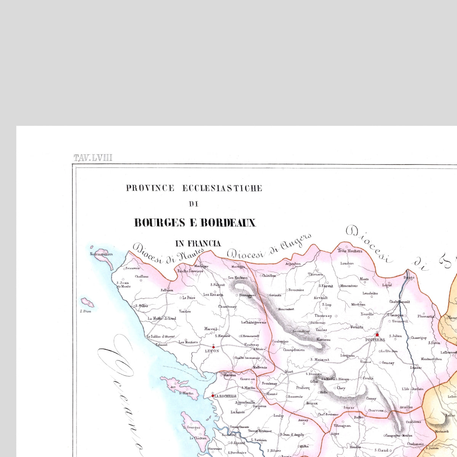Image resolution: width=457 pixels, height=457 pixels.
Task: Click the 'Talmont' town label
Action: [162, 345]
